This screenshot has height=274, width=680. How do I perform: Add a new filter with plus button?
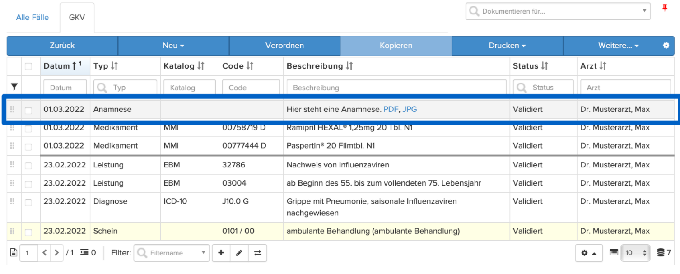[x=221, y=253]
